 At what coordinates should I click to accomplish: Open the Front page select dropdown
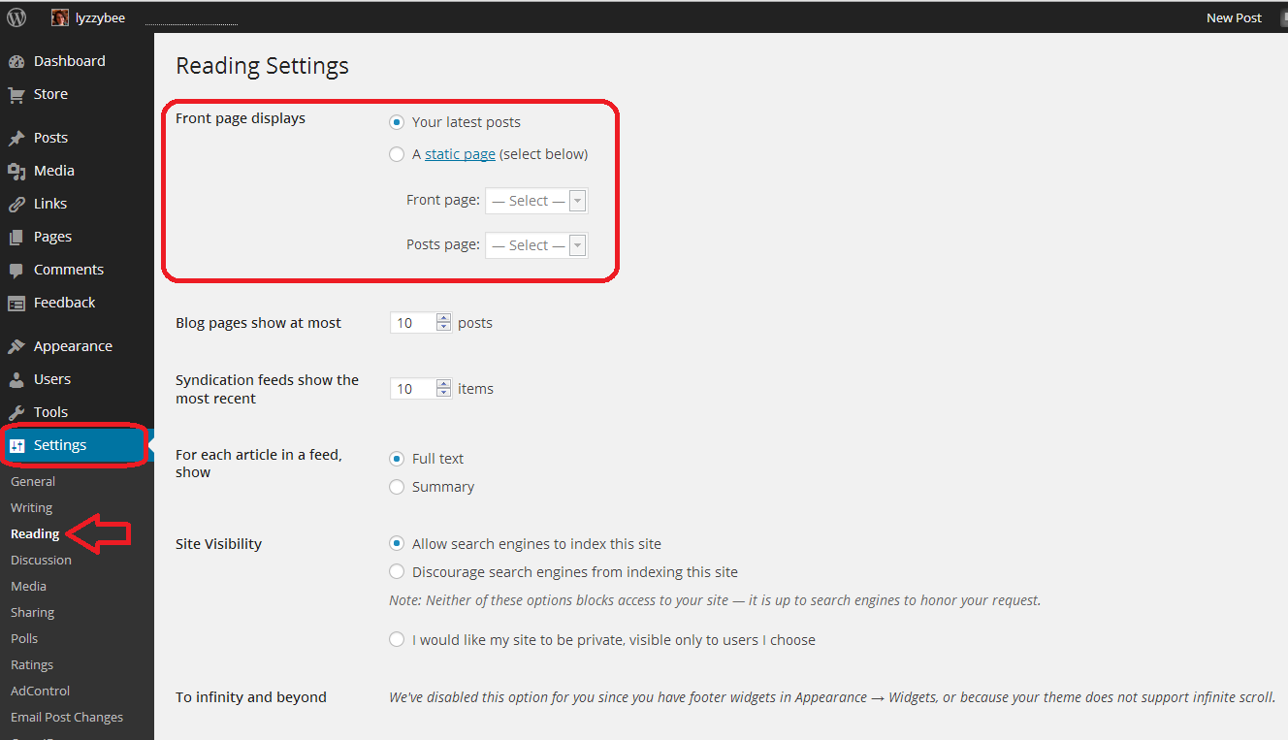tap(536, 201)
